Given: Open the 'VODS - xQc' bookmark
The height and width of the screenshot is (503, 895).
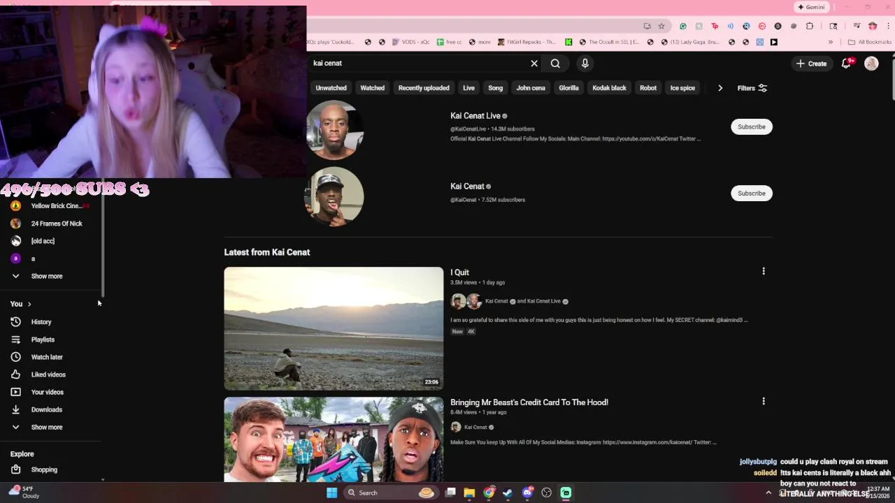Looking at the screenshot, I should (x=411, y=42).
